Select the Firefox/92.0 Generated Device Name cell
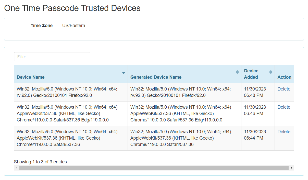 coord(184,92)
